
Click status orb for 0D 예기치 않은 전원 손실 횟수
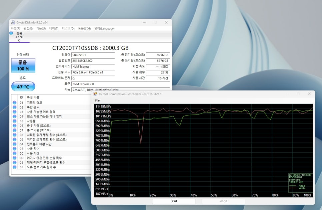pos(15,158)
